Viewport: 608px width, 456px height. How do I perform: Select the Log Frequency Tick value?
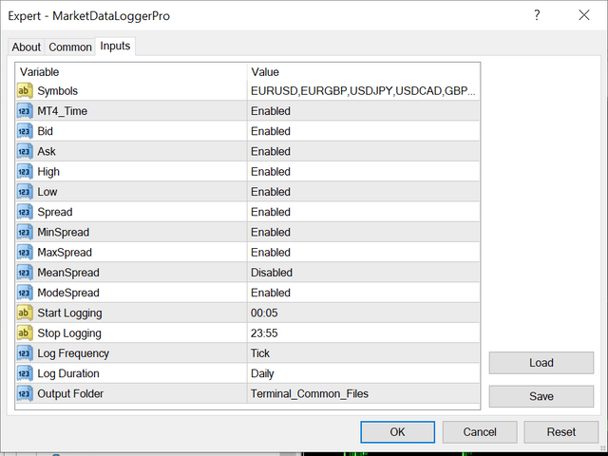click(x=260, y=352)
